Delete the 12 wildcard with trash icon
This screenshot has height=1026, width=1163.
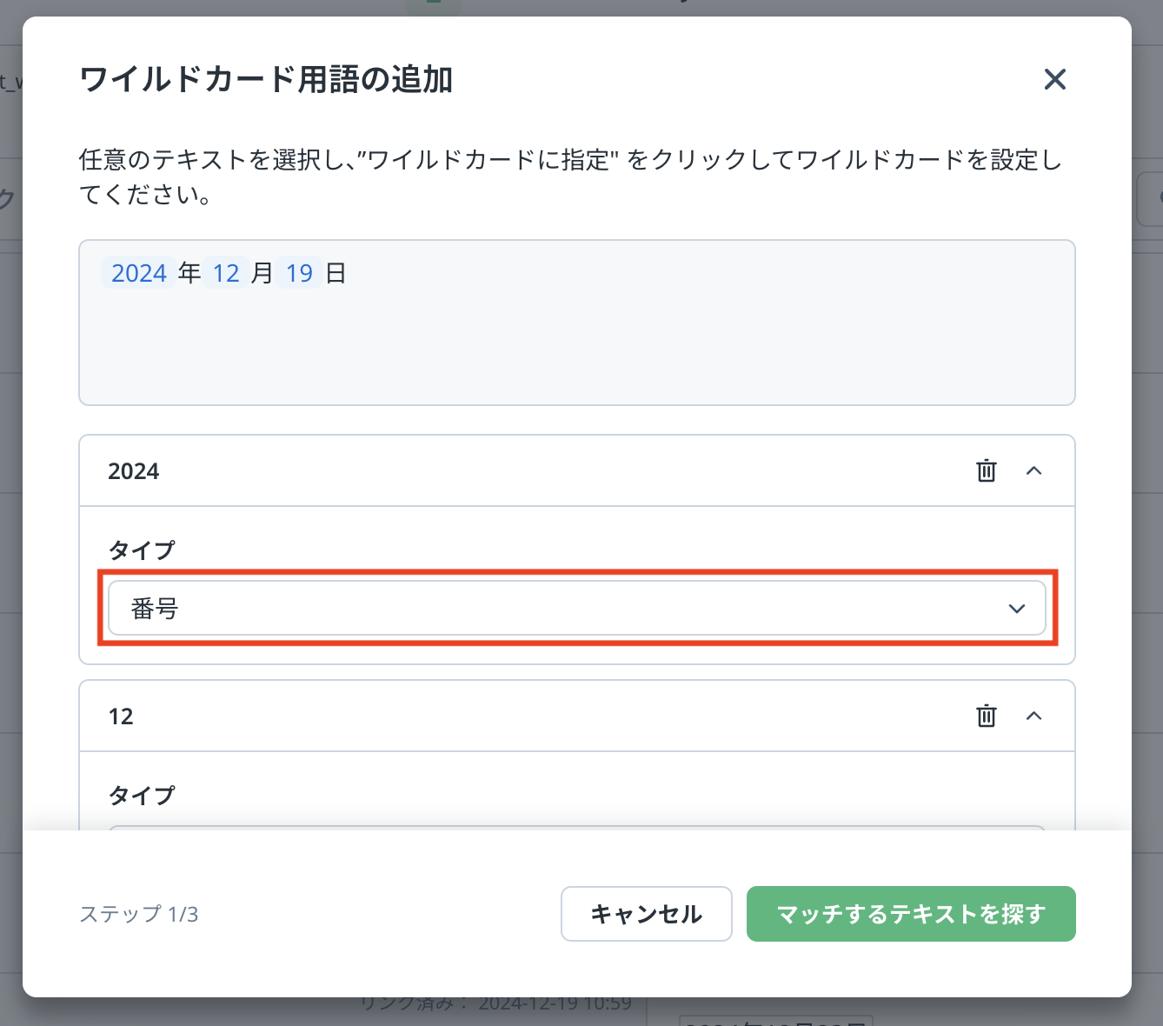pos(986,716)
